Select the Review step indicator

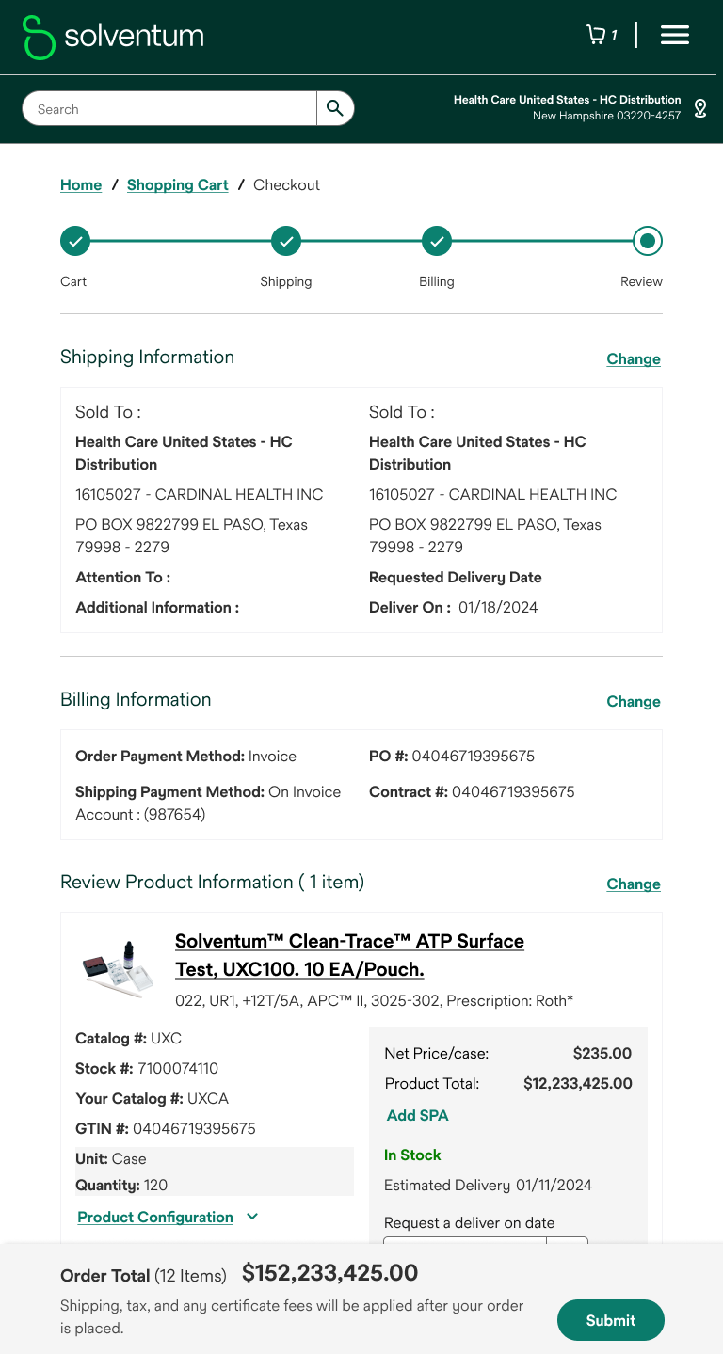(x=648, y=242)
